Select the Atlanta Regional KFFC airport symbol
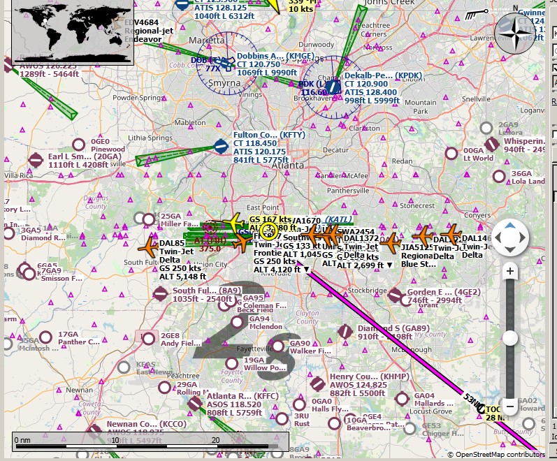The image size is (557, 461). 195,404
